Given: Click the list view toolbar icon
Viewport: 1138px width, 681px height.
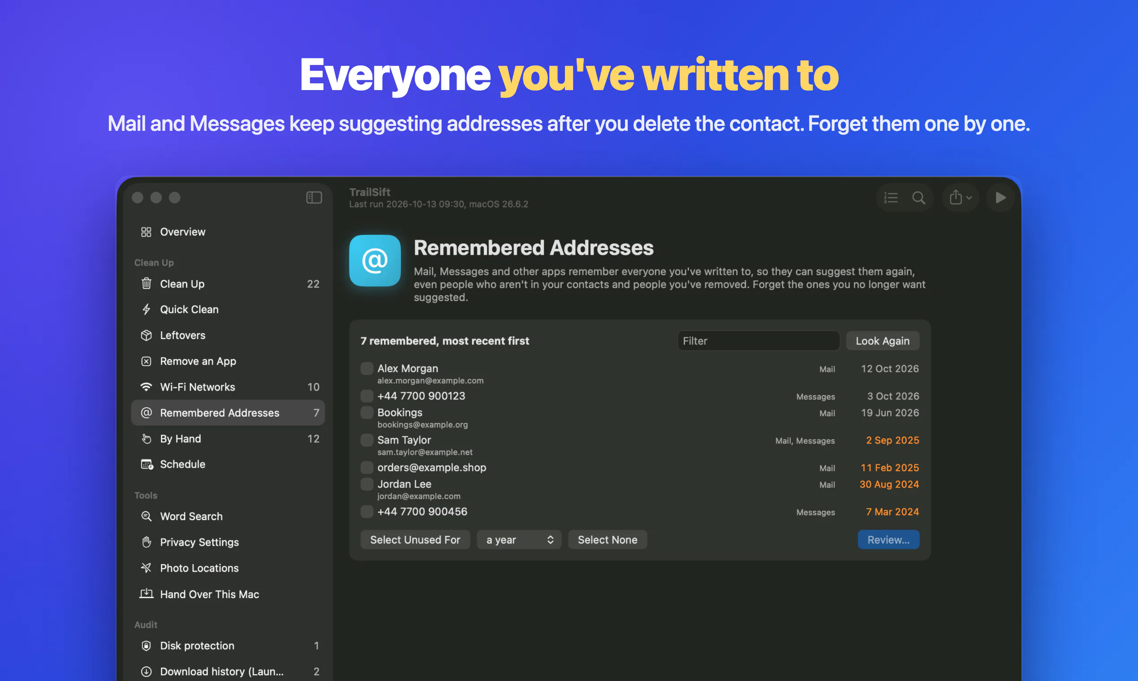Looking at the screenshot, I should [891, 198].
